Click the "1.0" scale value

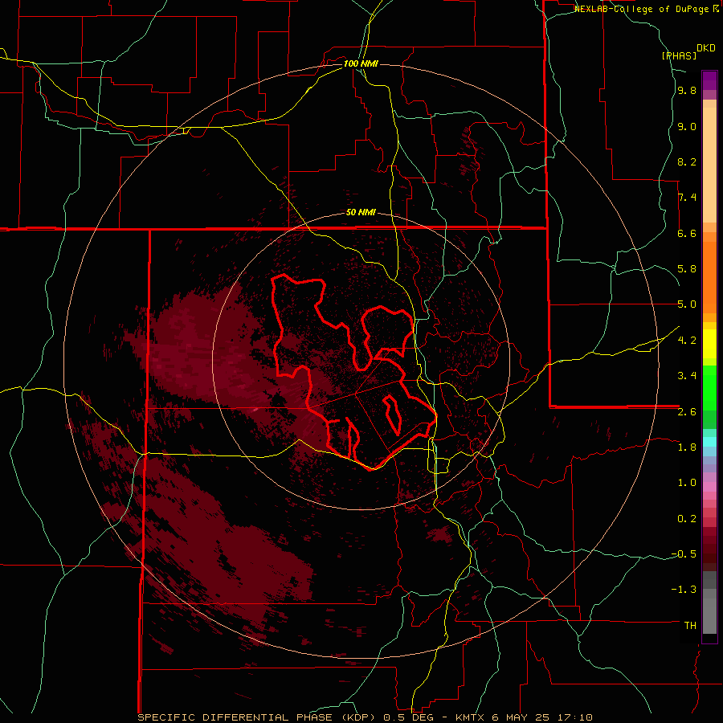coord(687,483)
